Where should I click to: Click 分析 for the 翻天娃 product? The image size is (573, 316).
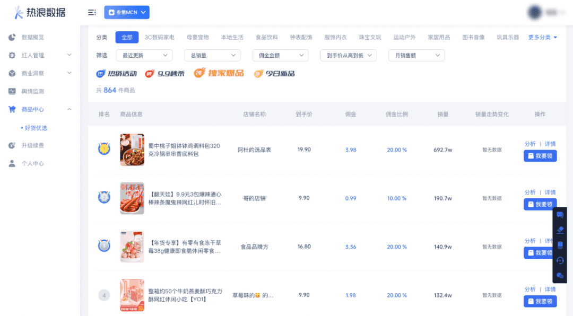coord(530,192)
